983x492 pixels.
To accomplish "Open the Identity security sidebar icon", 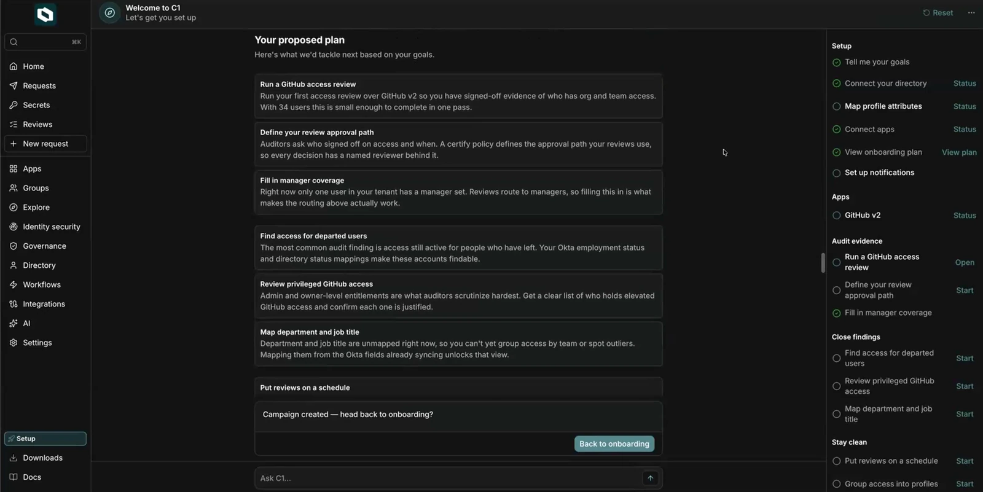I will 14,227.
